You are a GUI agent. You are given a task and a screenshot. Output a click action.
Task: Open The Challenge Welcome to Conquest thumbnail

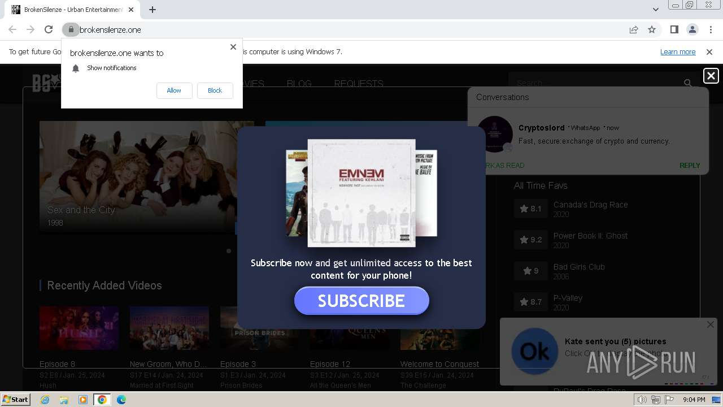(439, 339)
